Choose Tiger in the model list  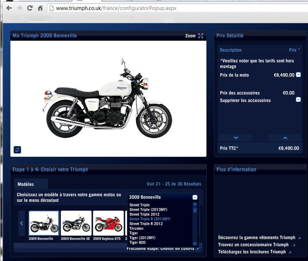(x=134, y=233)
